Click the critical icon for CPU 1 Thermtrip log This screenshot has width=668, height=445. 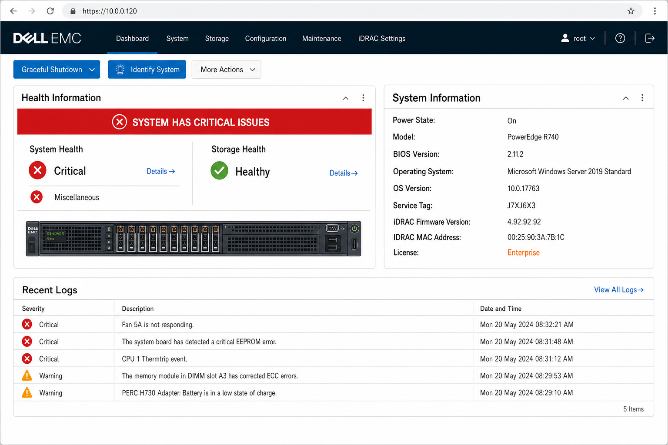click(x=27, y=359)
